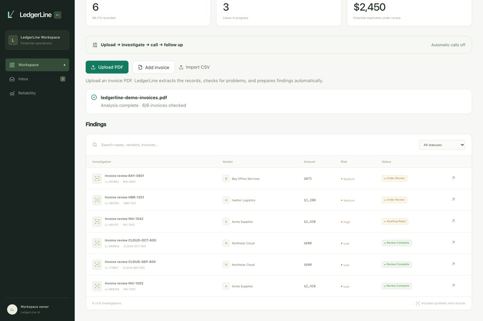
Task: Open the All statuses dropdown
Action: click(442, 145)
